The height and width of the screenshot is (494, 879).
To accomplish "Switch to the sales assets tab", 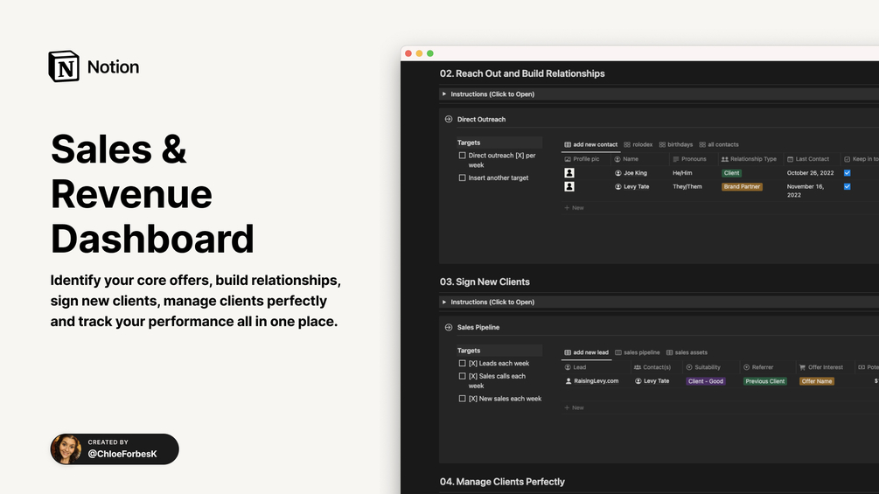I will [687, 353].
